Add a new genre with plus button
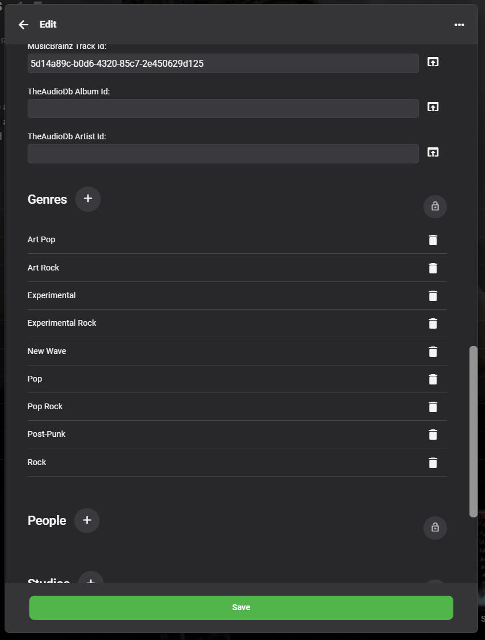 88,199
